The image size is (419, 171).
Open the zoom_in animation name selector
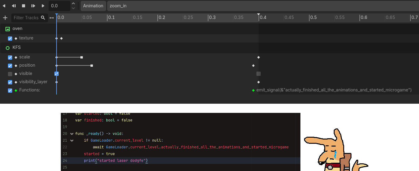263,6
